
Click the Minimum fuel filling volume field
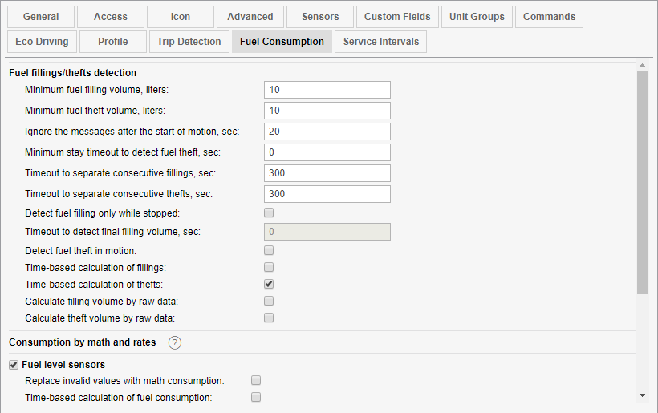pyautogui.click(x=327, y=90)
